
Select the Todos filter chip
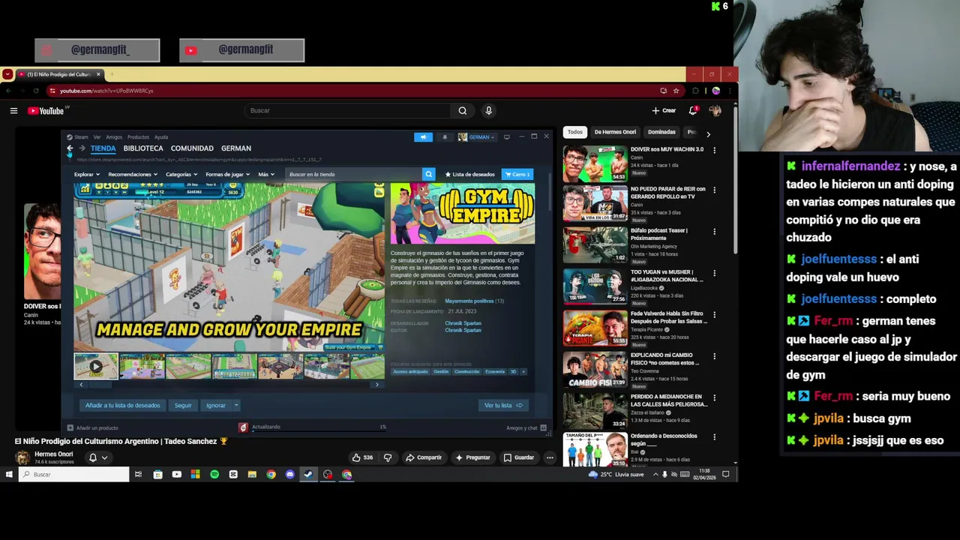(x=574, y=132)
